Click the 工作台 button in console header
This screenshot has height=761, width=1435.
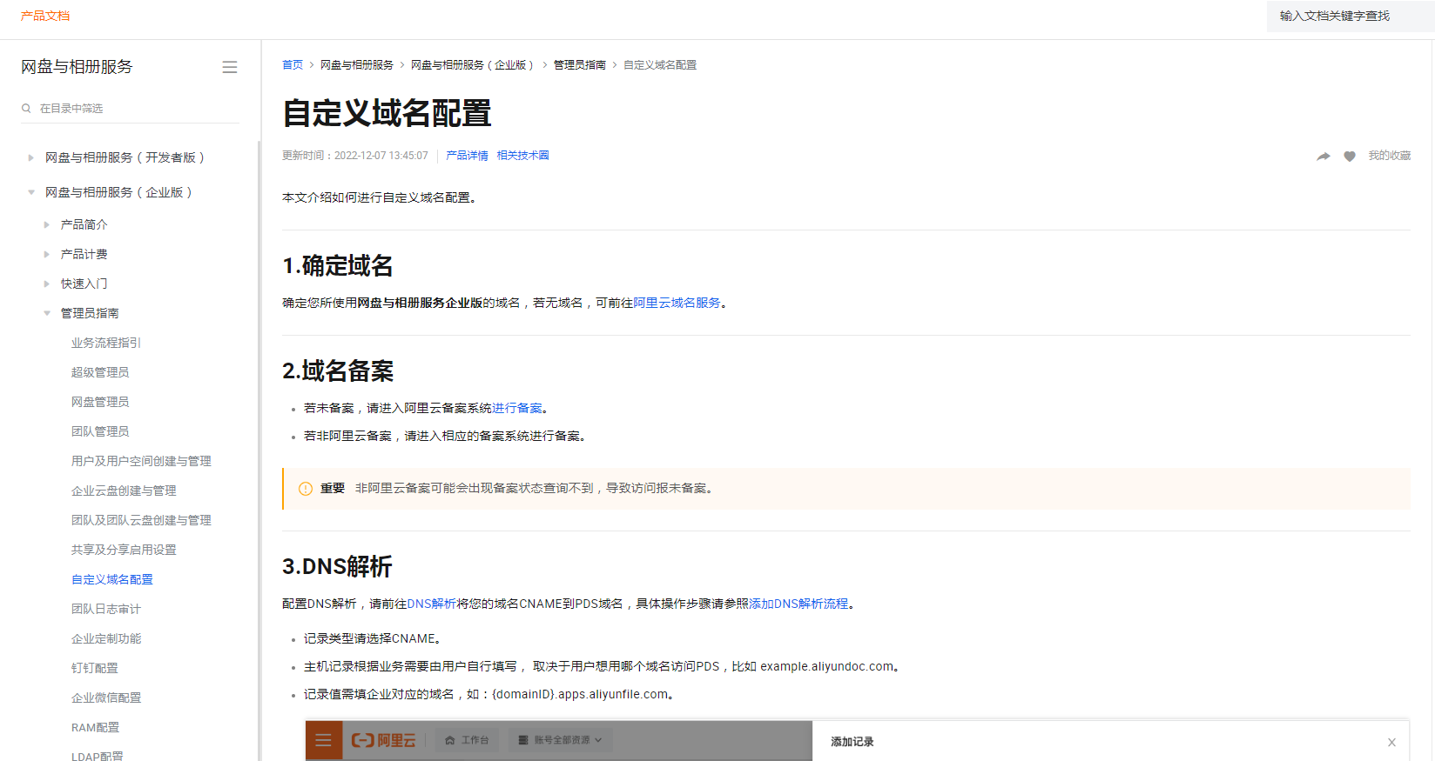pos(468,740)
